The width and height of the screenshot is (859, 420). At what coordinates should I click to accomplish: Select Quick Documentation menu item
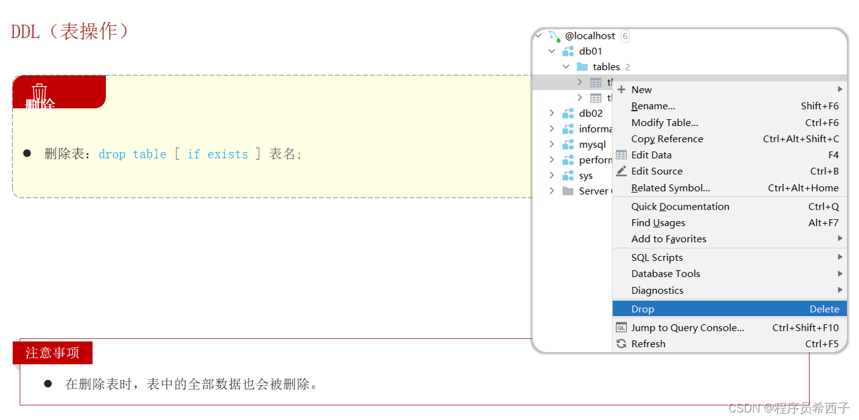pyautogui.click(x=730, y=207)
